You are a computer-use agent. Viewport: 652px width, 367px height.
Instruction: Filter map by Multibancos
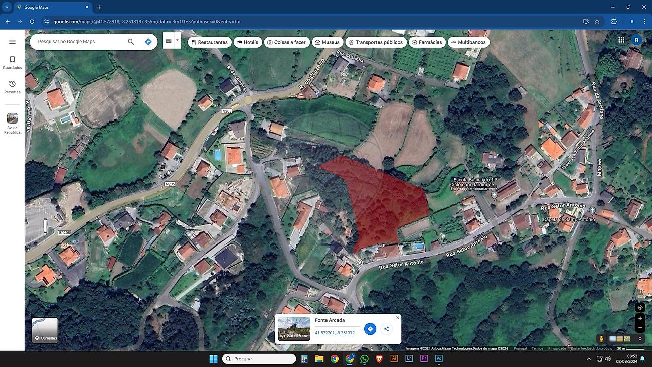[x=468, y=42]
